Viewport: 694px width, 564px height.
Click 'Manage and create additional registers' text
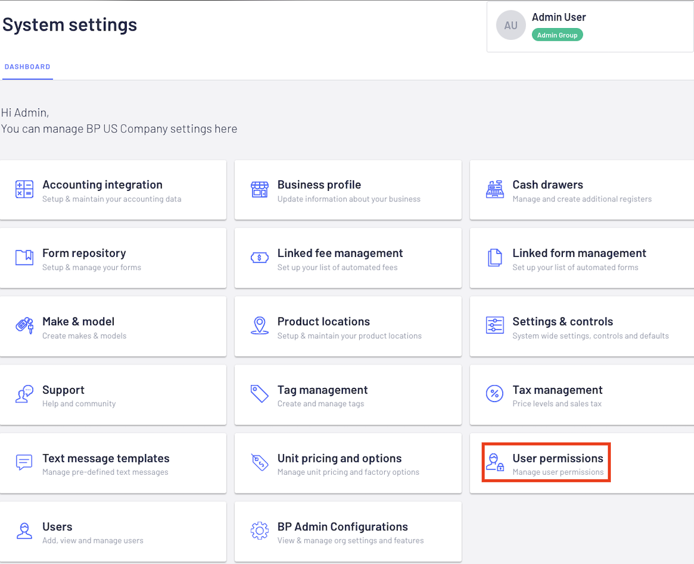[582, 199]
